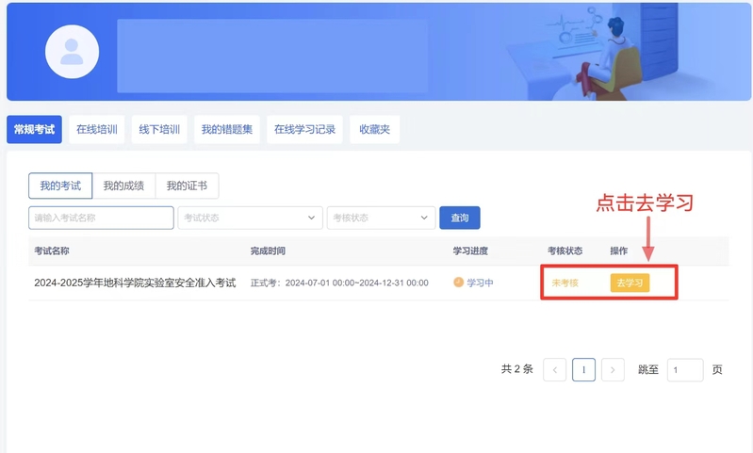Viewport: 753px width, 453px height.
Task: Click the orange 学习中 progress icon
Action: click(459, 283)
